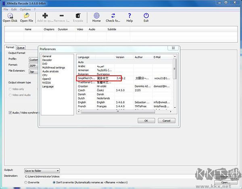Screen dimensions: 242x189
Task: Select General in Preferences list
Action: tap(47, 56)
